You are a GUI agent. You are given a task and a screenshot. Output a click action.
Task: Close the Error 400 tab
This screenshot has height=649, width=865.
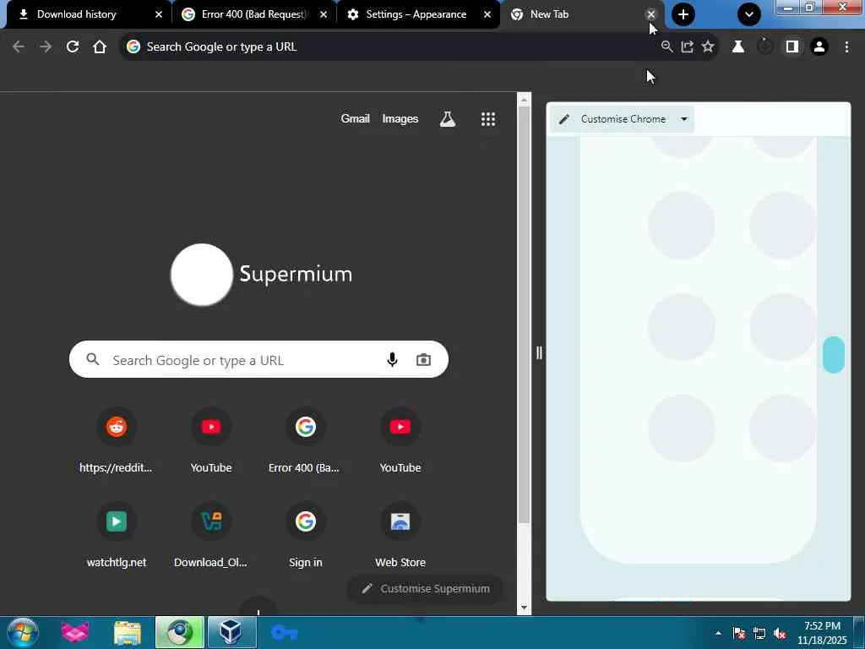(x=324, y=14)
